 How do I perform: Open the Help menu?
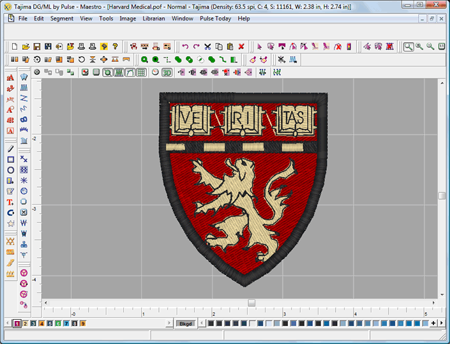tap(244, 19)
